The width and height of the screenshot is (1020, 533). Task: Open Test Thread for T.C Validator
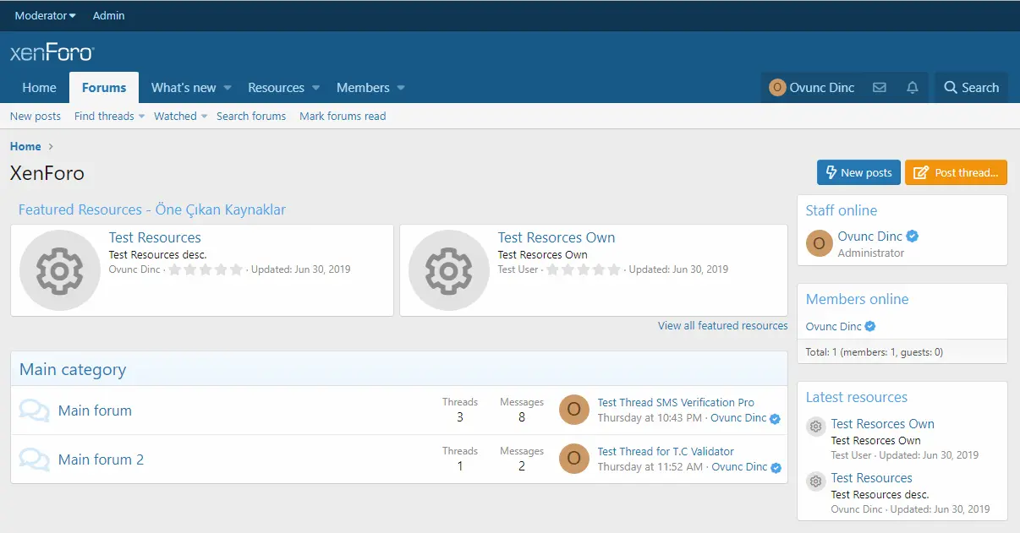coord(666,452)
